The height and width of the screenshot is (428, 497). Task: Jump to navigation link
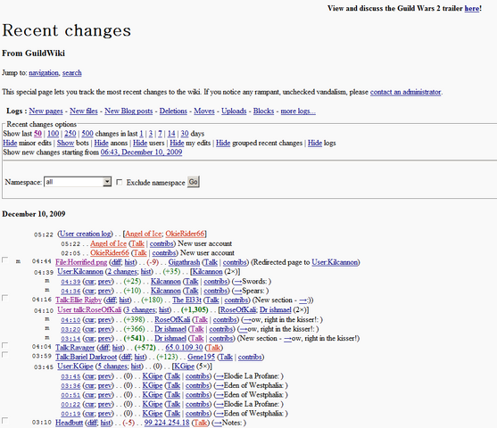44,73
